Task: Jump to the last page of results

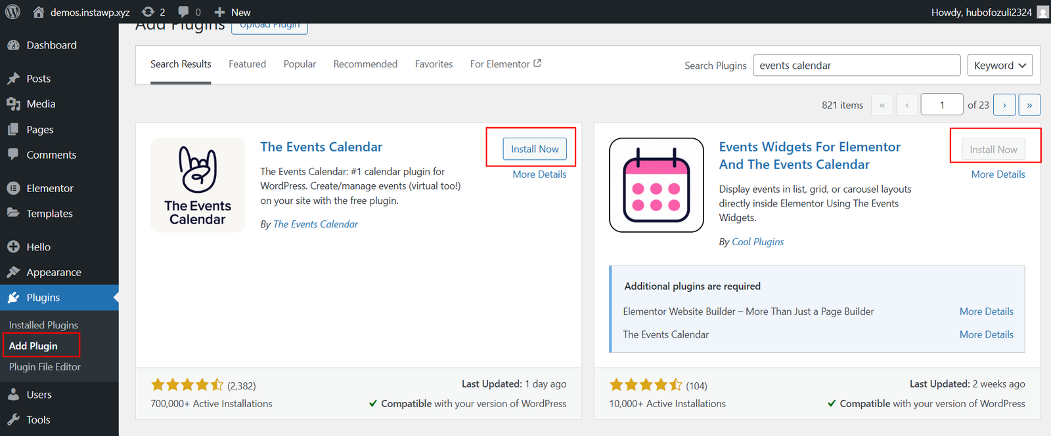Action: tap(1029, 105)
